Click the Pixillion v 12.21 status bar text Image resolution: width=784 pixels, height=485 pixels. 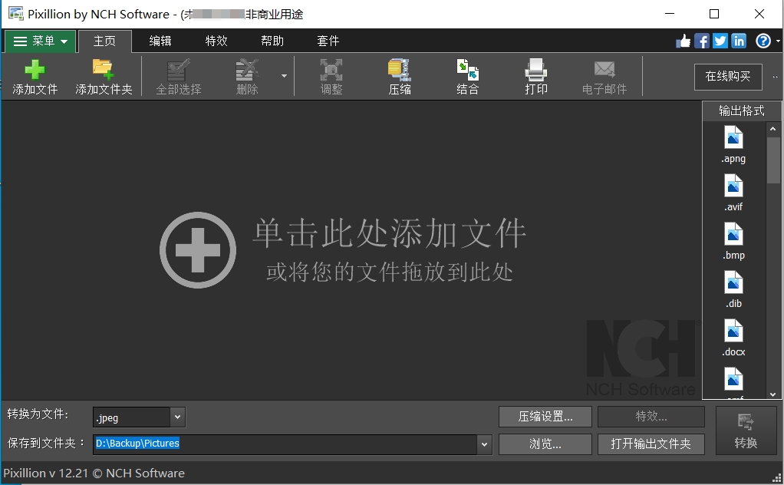coord(94,473)
